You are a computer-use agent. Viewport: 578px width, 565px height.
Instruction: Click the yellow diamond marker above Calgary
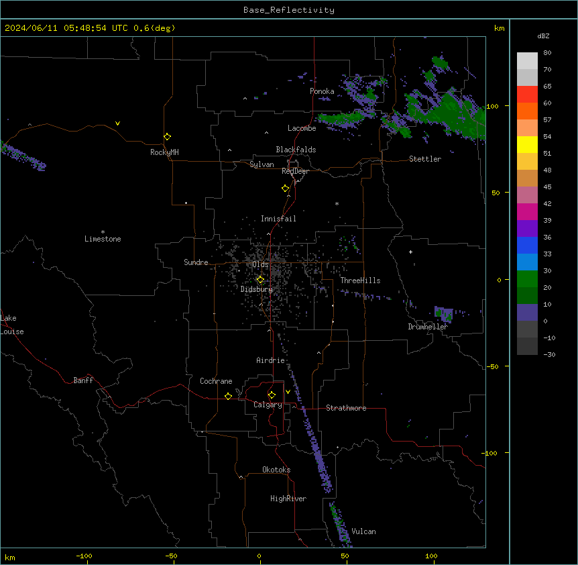pos(272,395)
